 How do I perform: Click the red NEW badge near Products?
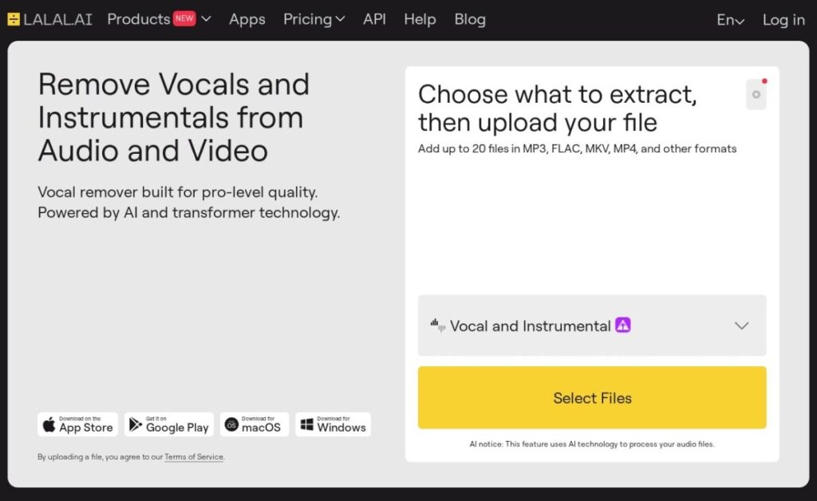pos(184,18)
